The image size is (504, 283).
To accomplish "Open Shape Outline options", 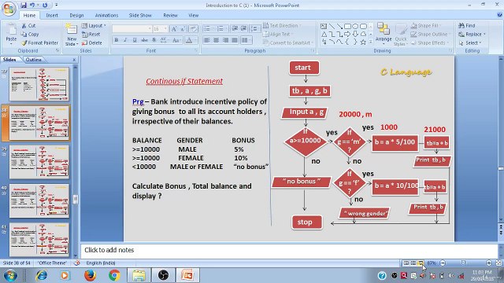I will (x=430, y=34).
